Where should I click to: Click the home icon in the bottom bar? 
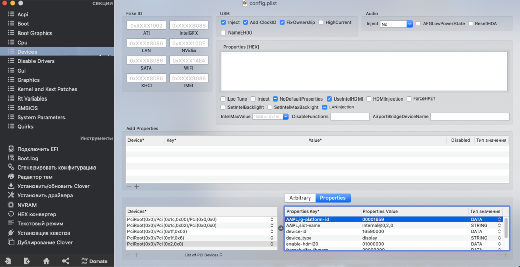(x=46, y=261)
